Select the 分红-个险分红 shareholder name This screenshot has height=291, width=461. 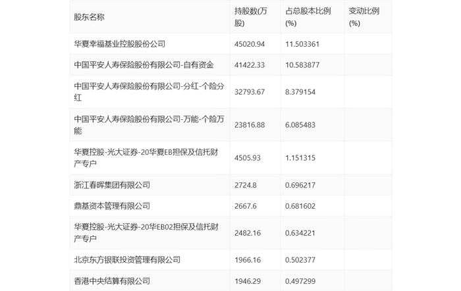[149, 92]
